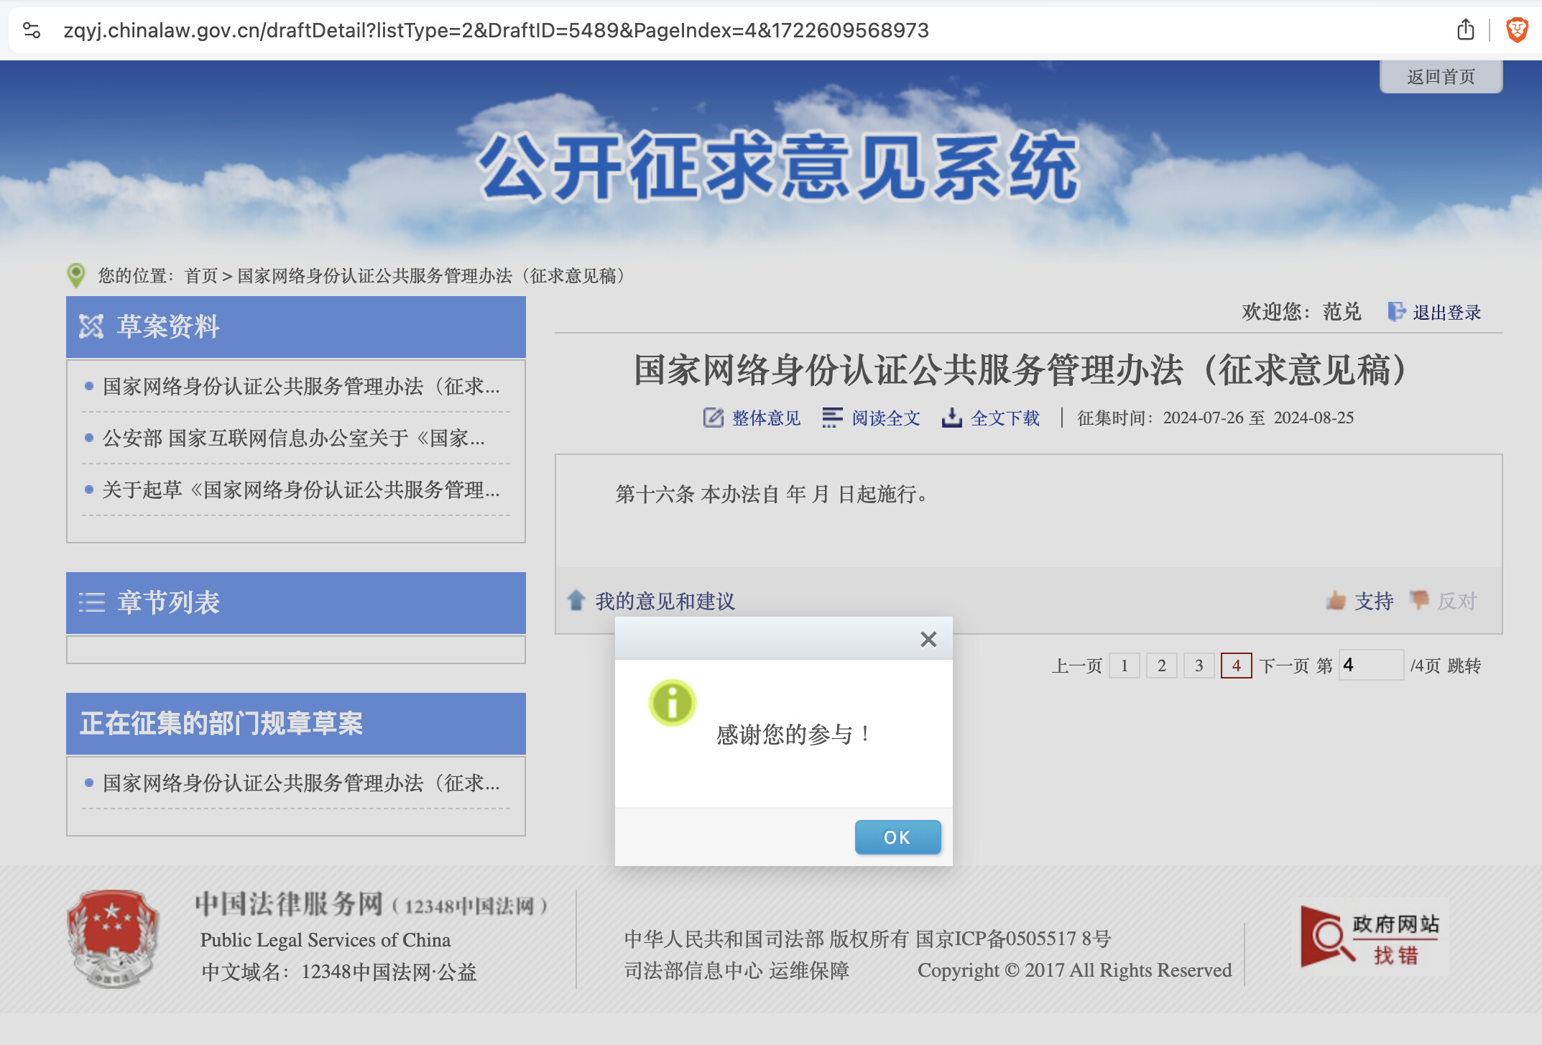Click 上一页 to go back
The image size is (1542, 1045).
tap(1076, 666)
